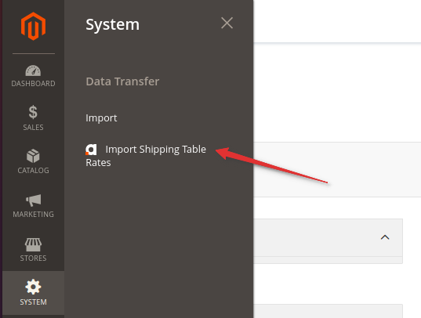421x318 pixels.
Task: Select the STORES menu label
Action: click(33, 258)
